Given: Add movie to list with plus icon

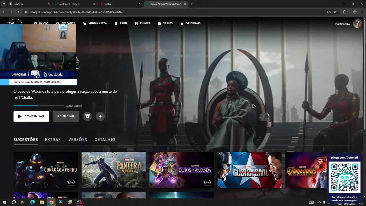Looking at the screenshot, I should [100, 116].
